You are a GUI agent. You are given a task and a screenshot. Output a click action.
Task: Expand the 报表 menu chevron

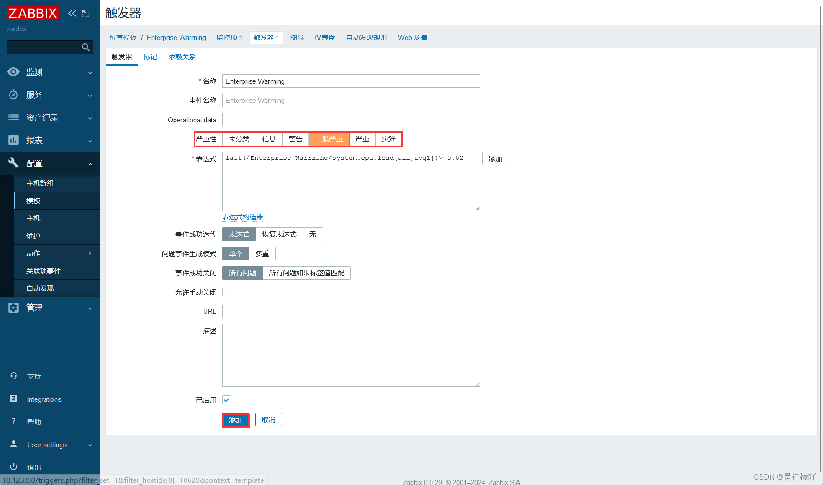90,141
